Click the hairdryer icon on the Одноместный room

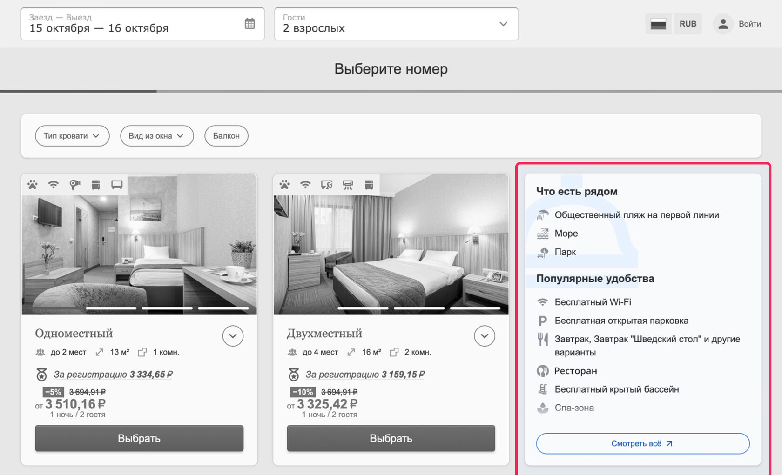click(74, 185)
